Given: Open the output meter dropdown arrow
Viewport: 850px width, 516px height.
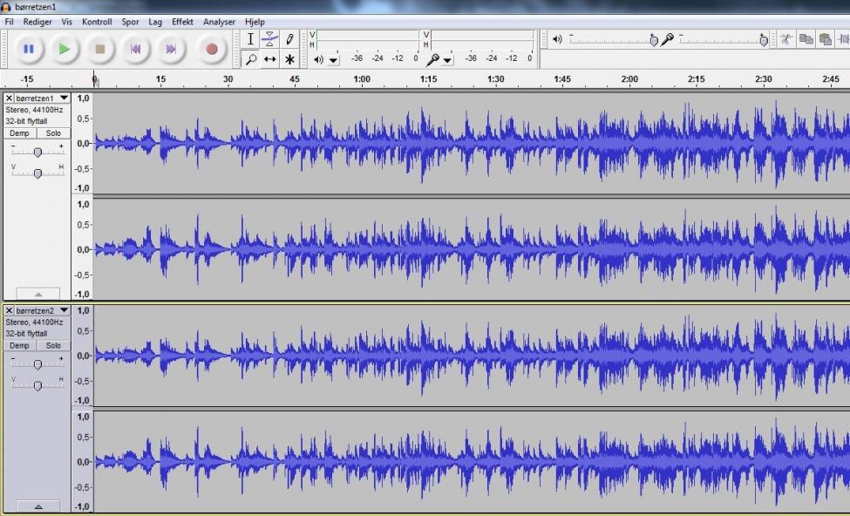Looking at the screenshot, I should (334, 60).
